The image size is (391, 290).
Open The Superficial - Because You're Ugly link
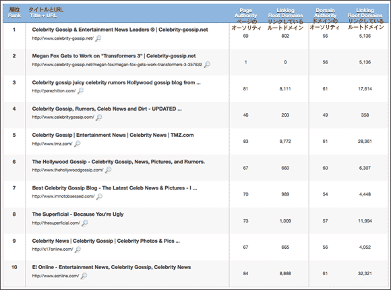click(x=78, y=214)
